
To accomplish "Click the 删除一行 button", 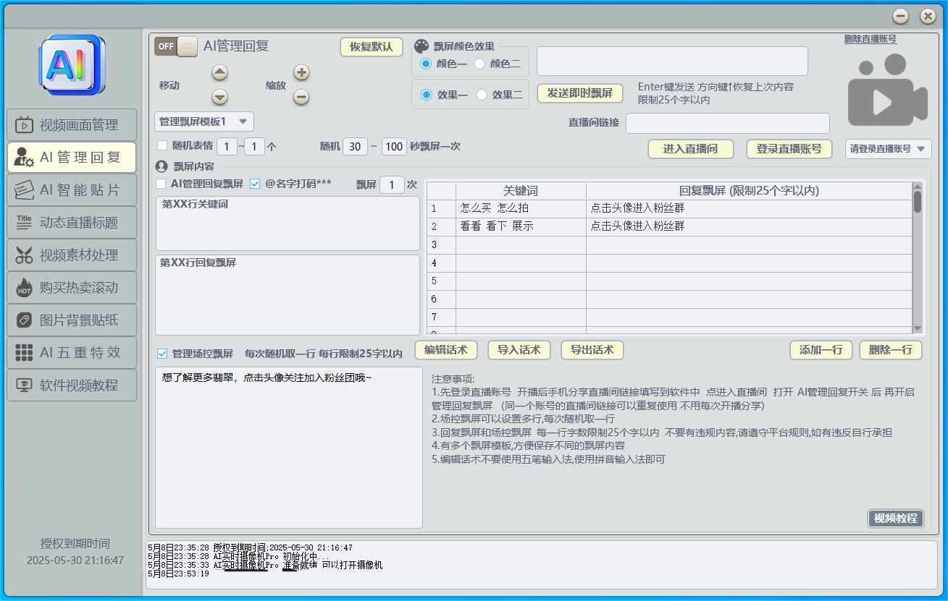I will point(891,350).
